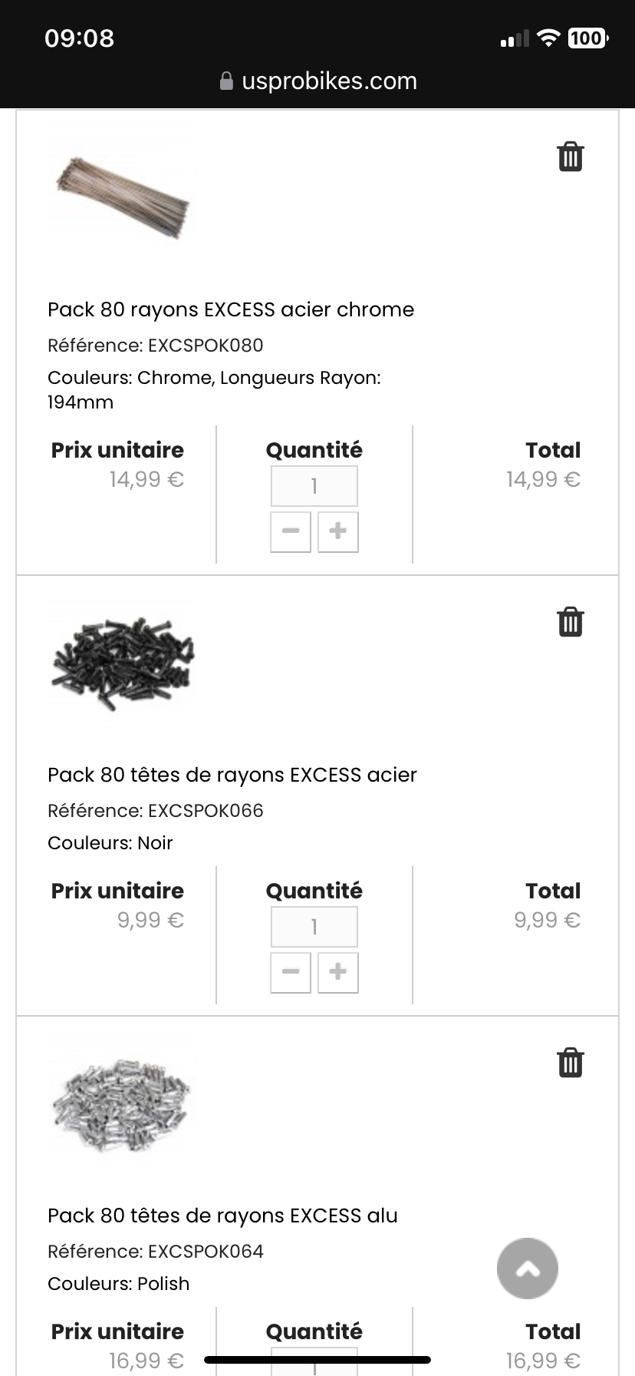Tap the battery indicator in status bar
Viewport: 635px width, 1376px height.
587,38
